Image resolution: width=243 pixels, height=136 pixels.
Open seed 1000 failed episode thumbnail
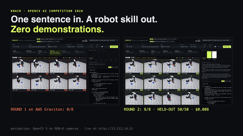pos(21,67)
